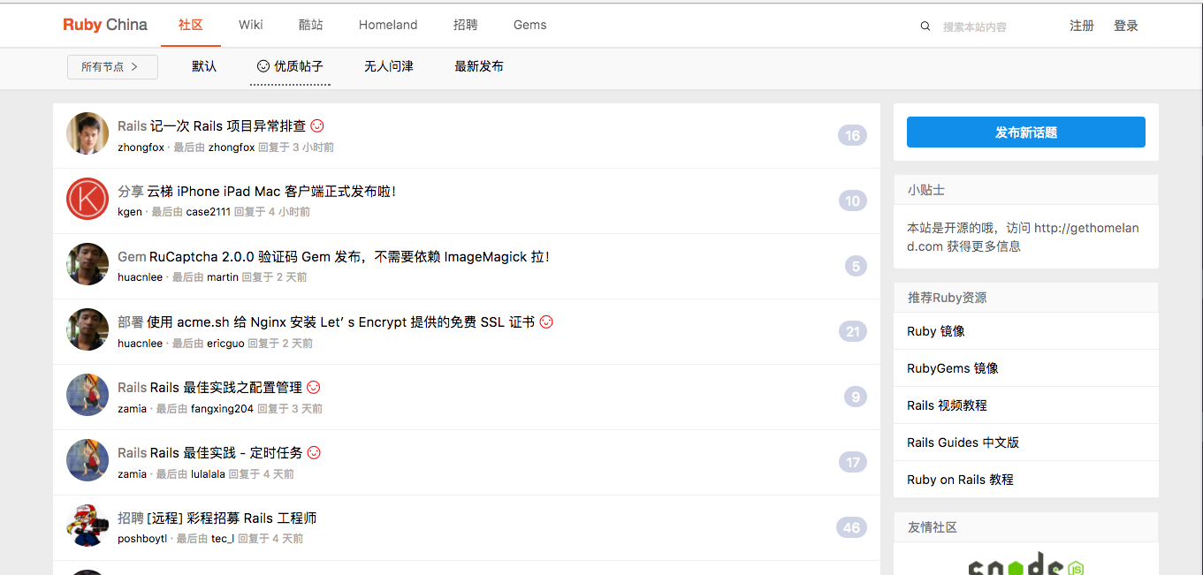The image size is (1203, 575).
Task: Click reply count badge 46 on 招聘 topic
Action: point(851,527)
